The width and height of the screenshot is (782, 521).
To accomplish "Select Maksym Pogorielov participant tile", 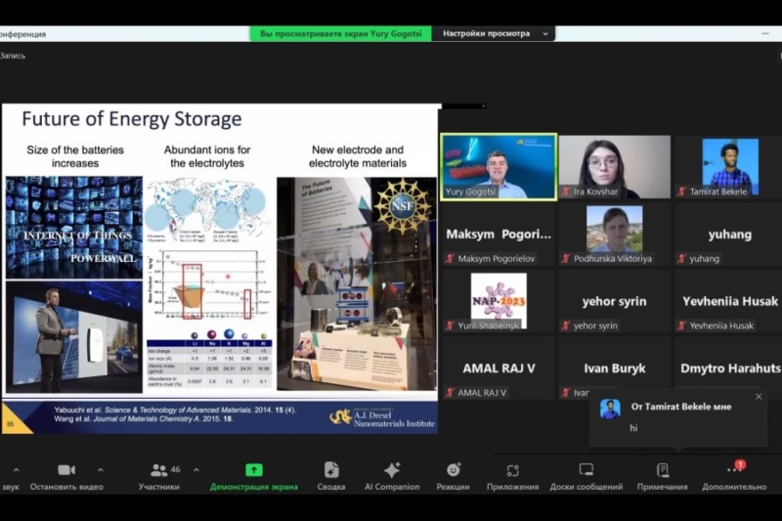I will 499,235.
